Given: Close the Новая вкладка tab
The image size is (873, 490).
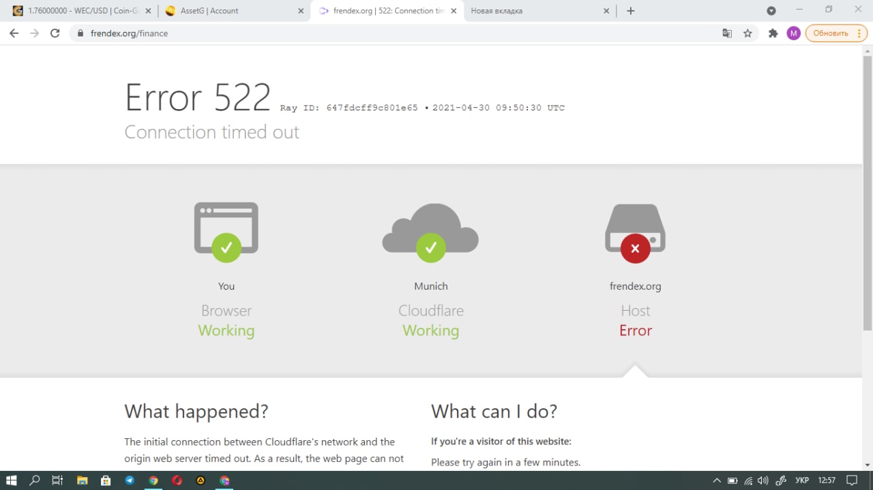Looking at the screenshot, I should coord(606,11).
